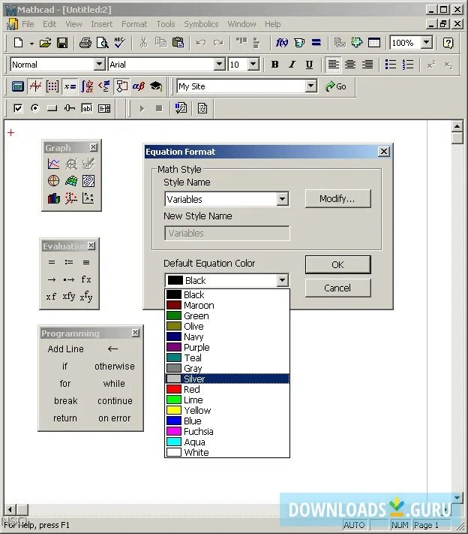
Task: Click Add Line in Programming palette
Action: point(66,349)
